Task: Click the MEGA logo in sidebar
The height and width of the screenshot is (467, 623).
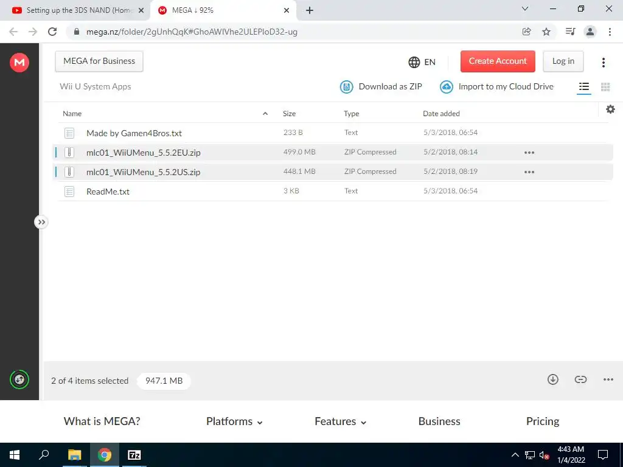Action: (x=19, y=63)
